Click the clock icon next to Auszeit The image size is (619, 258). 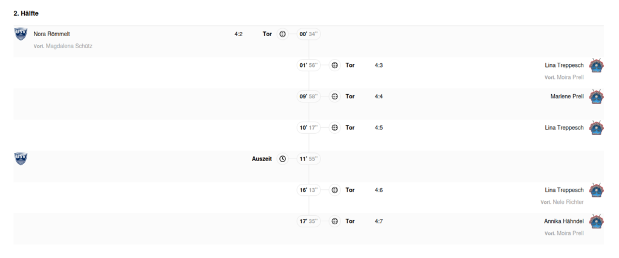coord(282,159)
